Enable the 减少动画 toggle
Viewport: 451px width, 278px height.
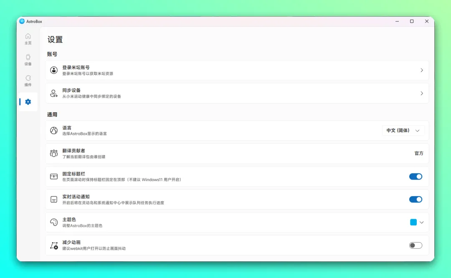tap(416, 245)
